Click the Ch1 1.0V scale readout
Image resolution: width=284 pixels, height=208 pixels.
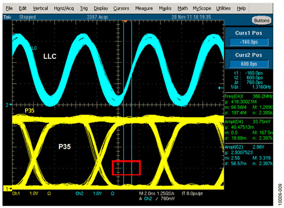pyautogui.click(x=32, y=194)
